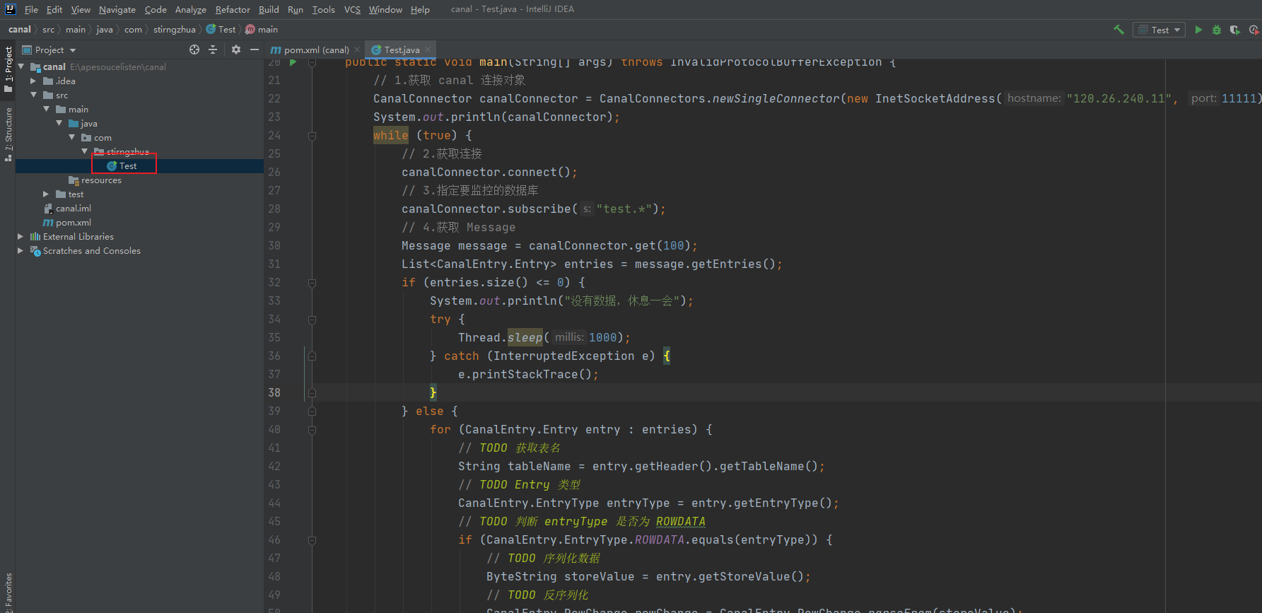Run with coverage shield icon
This screenshot has width=1262, height=613.
pyautogui.click(x=1234, y=30)
